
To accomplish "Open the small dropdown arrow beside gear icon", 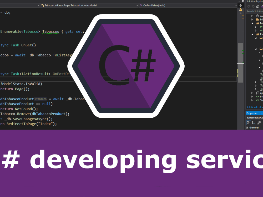I will tap(239, 1).
